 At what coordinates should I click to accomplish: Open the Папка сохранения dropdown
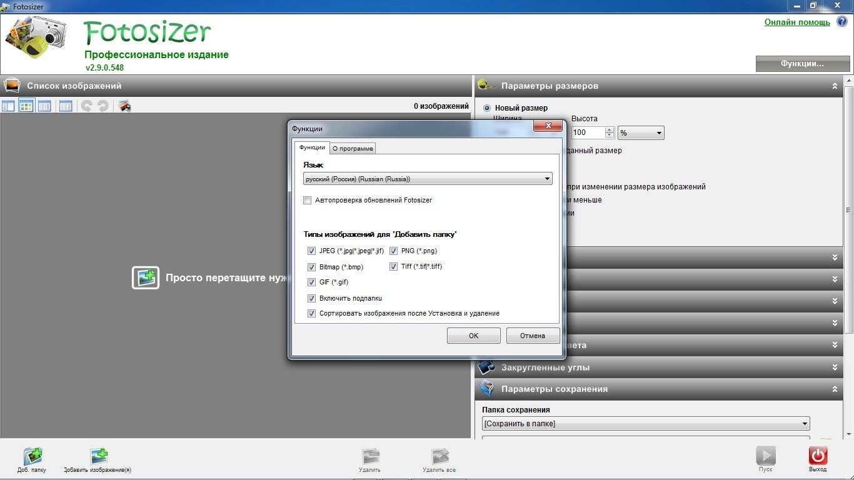pyautogui.click(x=646, y=424)
